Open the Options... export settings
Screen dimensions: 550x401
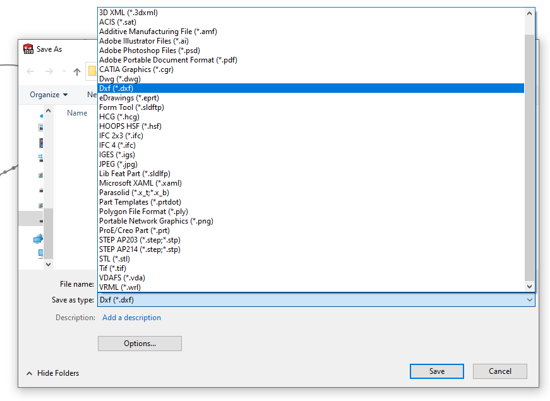(x=140, y=344)
